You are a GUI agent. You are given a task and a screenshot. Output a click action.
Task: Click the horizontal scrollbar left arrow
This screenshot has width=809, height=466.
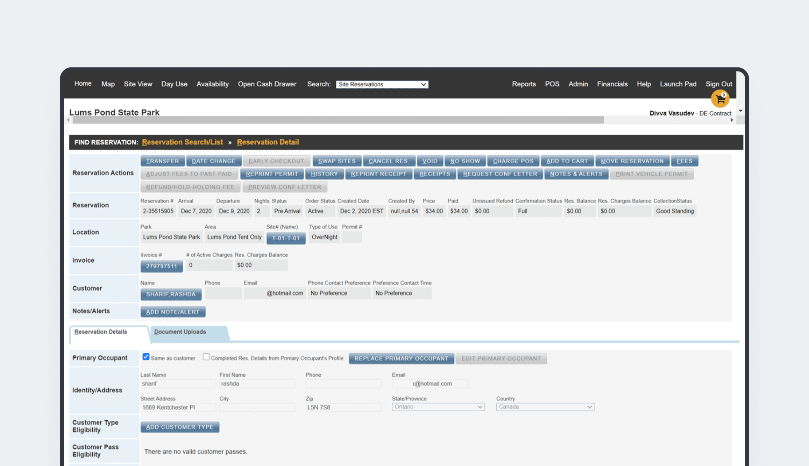coord(68,120)
